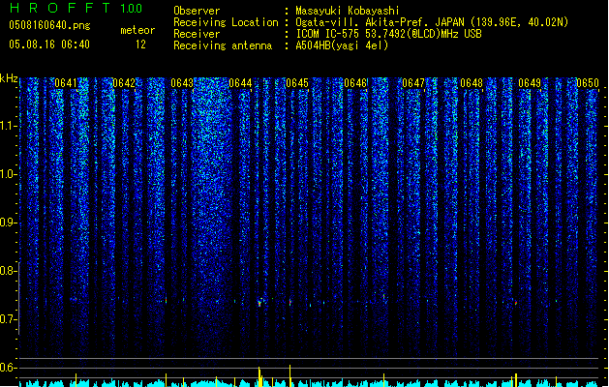
Task: Click the timestamp 05.08.16 06:40
Action: click(x=49, y=45)
